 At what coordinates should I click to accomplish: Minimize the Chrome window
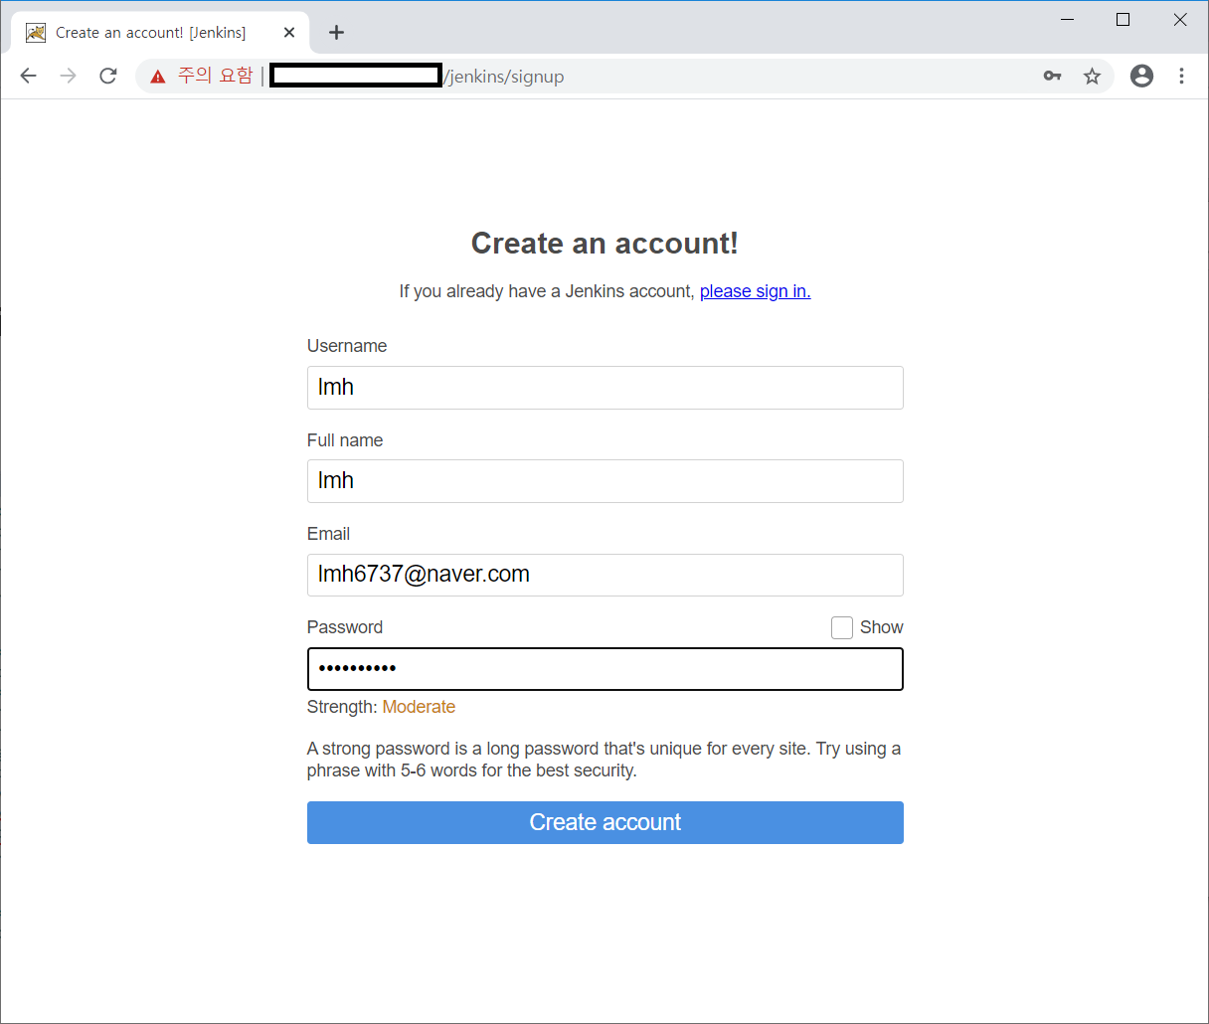[1068, 20]
